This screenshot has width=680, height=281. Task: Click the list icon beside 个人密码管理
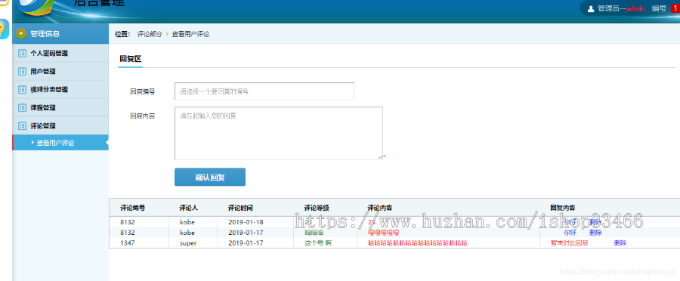tap(22, 54)
